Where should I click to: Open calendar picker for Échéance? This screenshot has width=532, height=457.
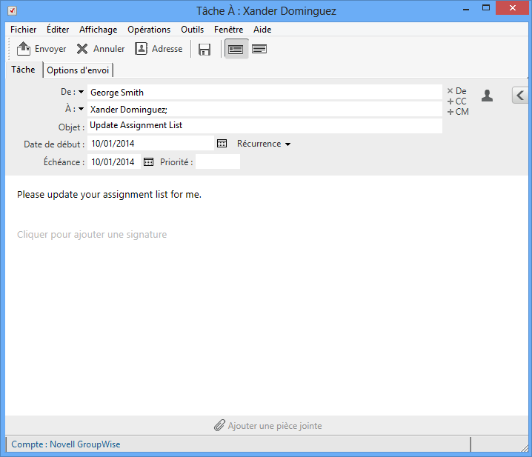(149, 161)
